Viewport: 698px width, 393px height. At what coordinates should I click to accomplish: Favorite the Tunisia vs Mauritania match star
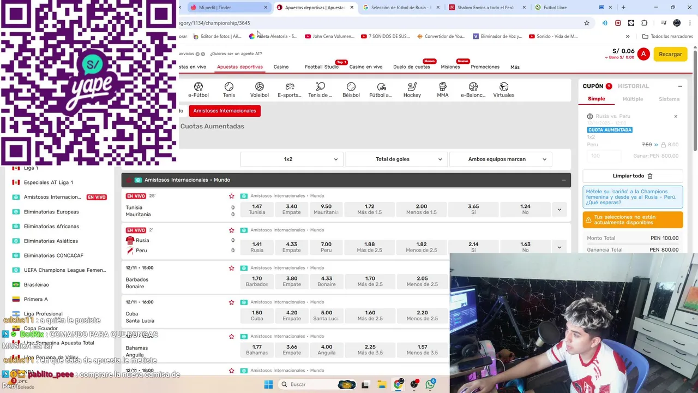pos(232,196)
